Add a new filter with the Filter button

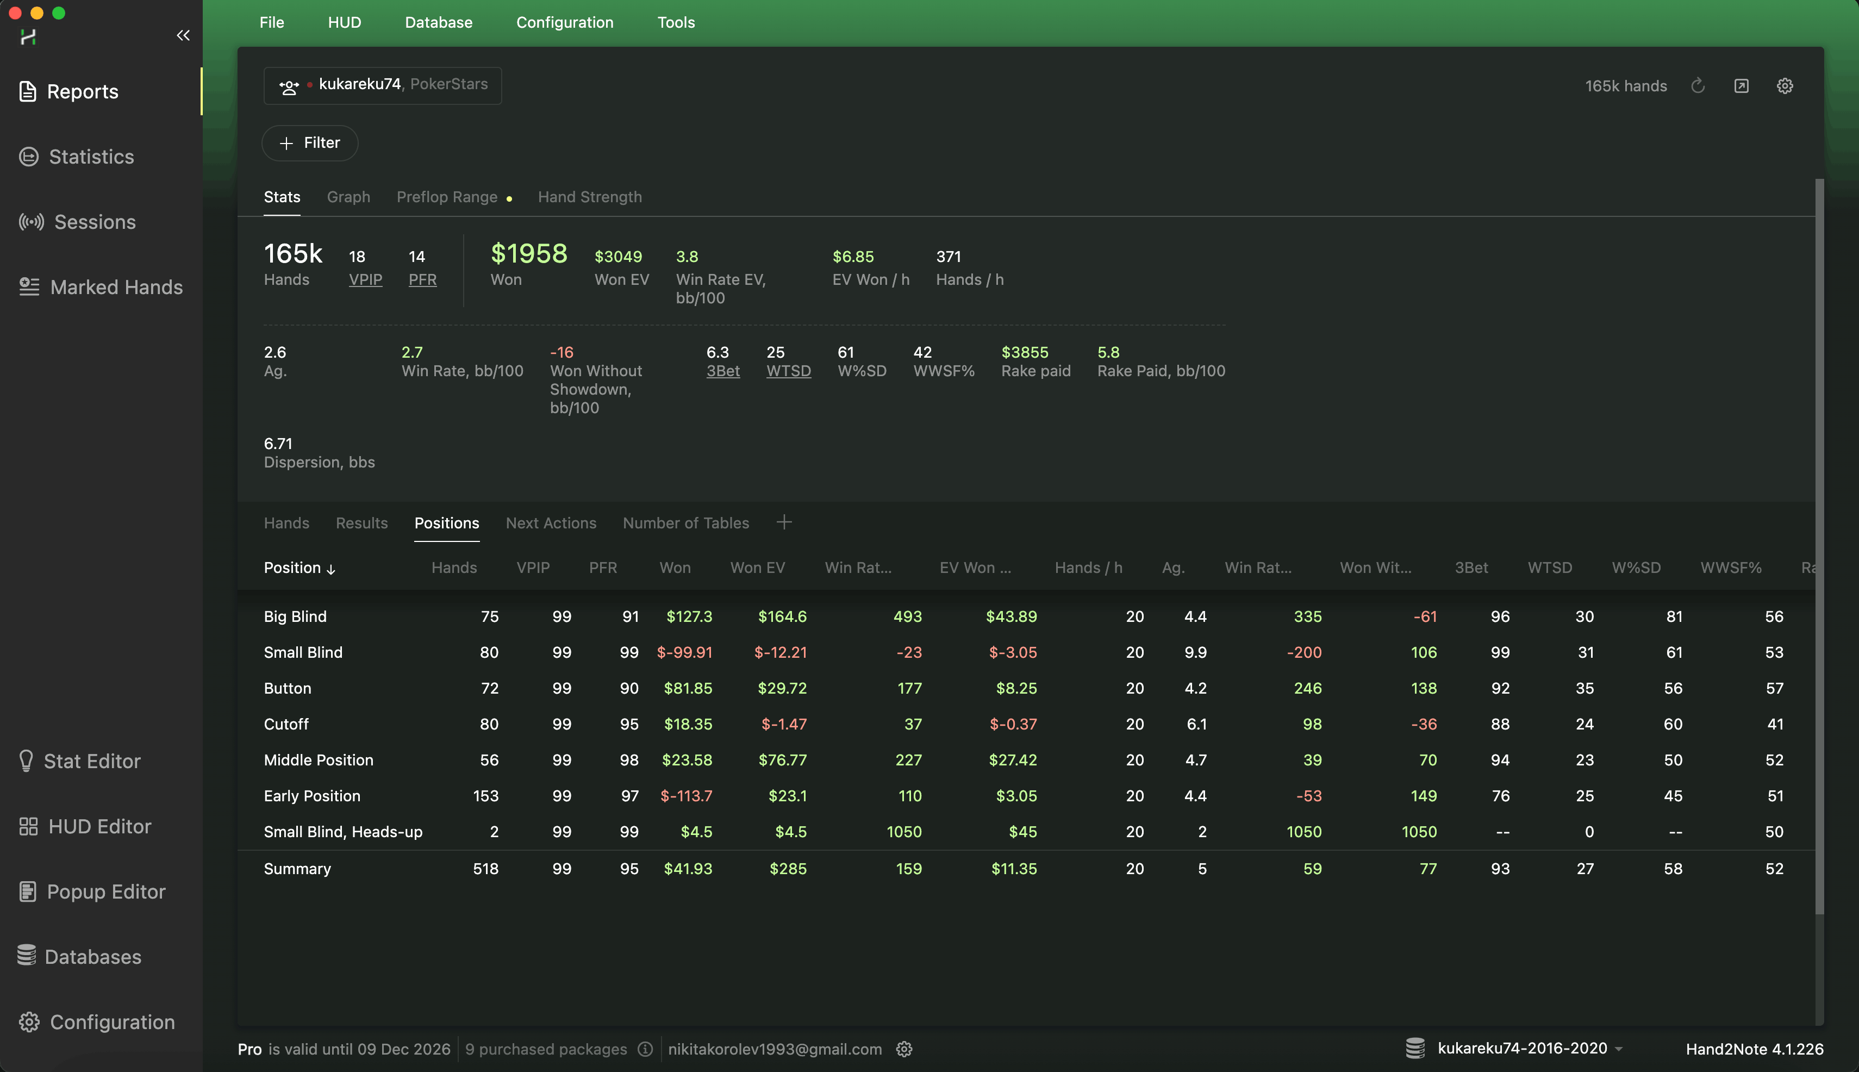click(309, 143)
